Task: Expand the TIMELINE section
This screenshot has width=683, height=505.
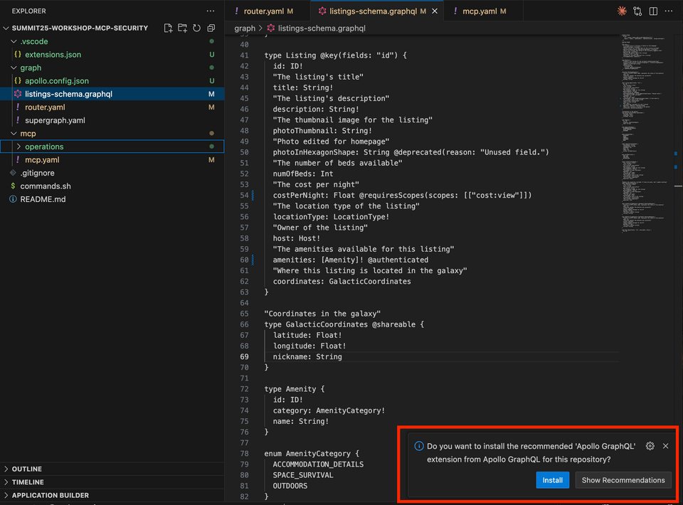Action: (112, 482)
